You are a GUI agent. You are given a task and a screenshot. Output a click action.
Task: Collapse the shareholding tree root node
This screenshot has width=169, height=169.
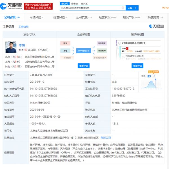(119, 43)
